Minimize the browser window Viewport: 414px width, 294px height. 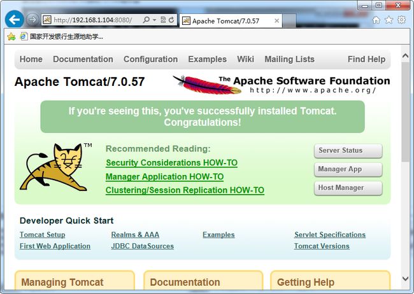[365, 5]
